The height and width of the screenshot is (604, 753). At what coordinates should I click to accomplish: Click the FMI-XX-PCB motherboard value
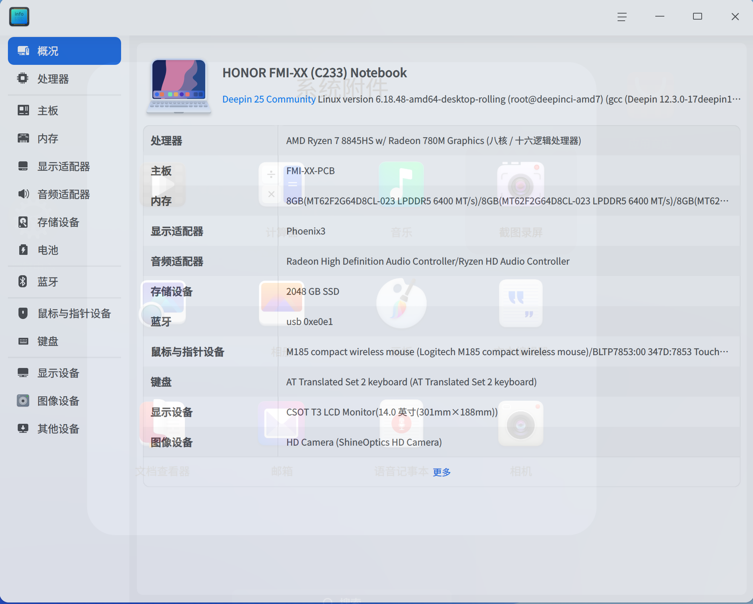[310, 171]
